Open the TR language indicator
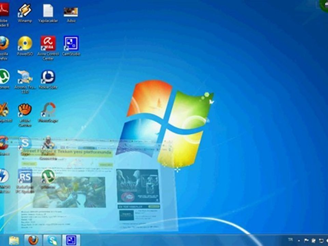 pos(290,240)
